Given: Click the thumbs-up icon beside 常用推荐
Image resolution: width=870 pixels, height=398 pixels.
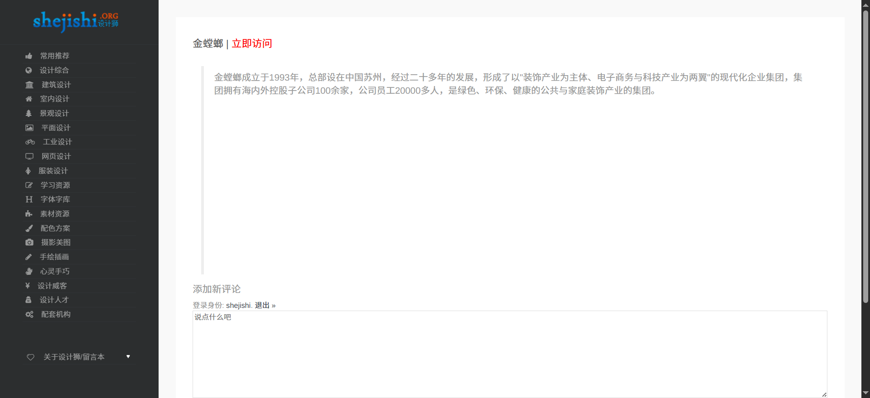Looking at the screenshot, I should click(29, 56).
